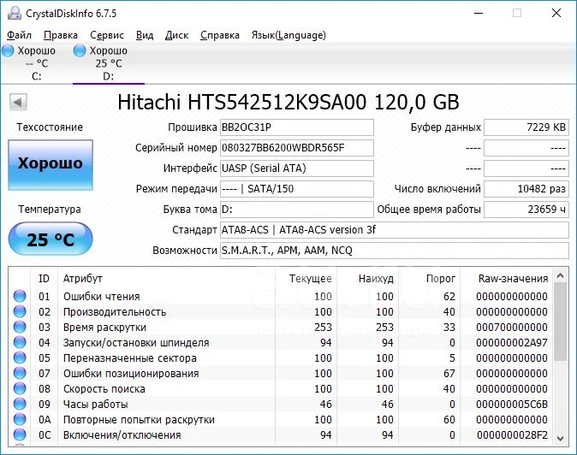Click the attribute list scrollbar thumb

[x=560, y=322]
